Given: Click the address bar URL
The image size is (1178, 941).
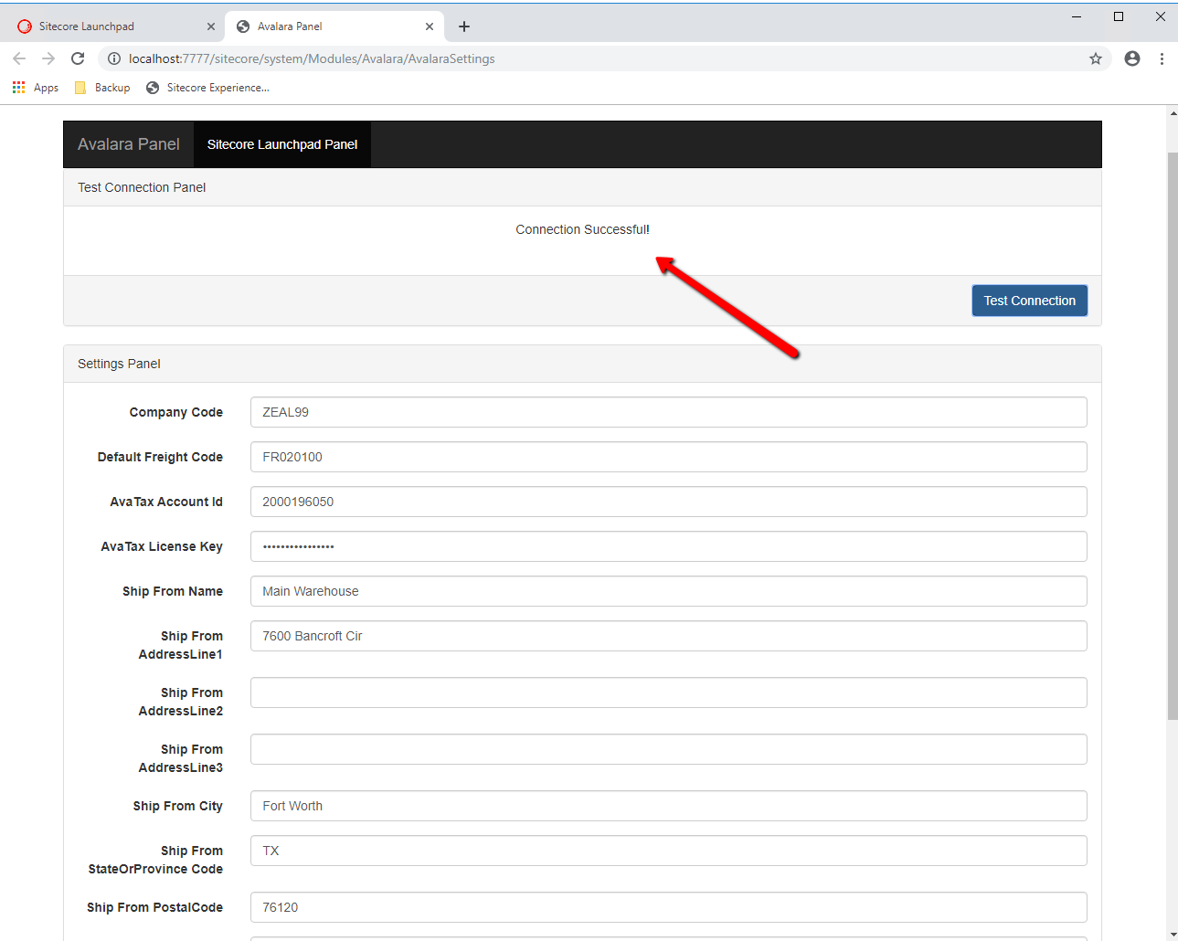Looking at the screenshot, I should click(312, 58).
